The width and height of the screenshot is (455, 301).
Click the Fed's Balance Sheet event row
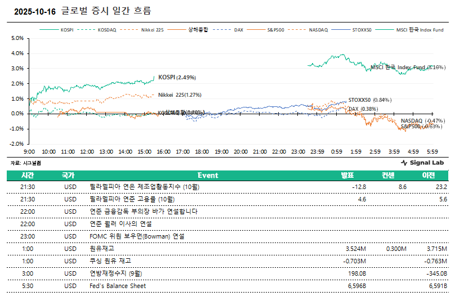(x=118, y=286)
